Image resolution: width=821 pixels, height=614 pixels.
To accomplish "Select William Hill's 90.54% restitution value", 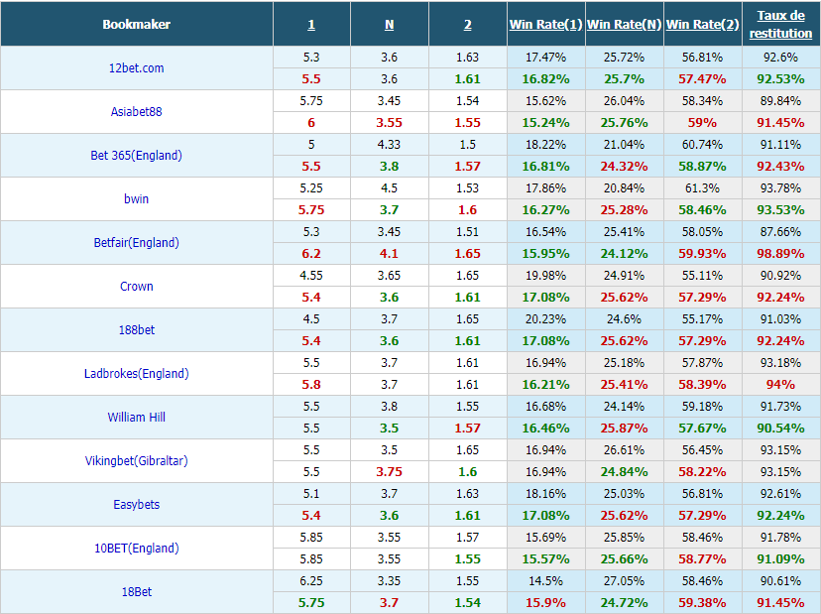I will tap(780, 429).
